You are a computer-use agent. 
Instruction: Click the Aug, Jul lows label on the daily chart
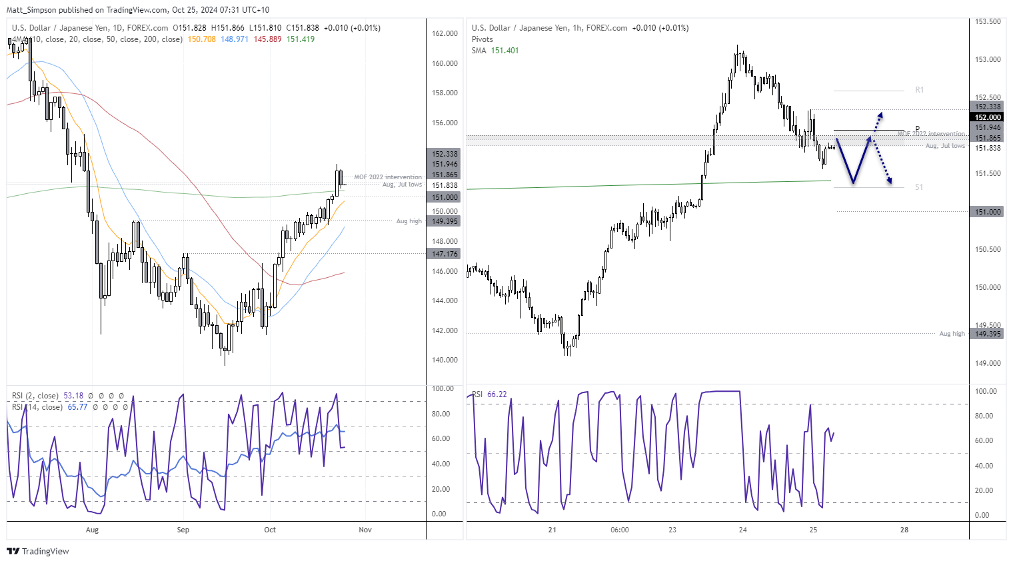pos(403,185)
